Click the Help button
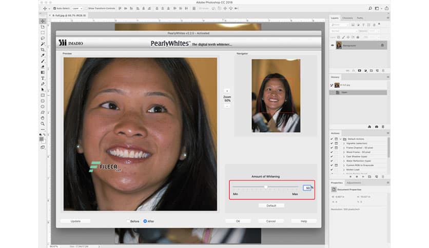The height and width of the screenshot is (248, 429). [x=304, y=221]
